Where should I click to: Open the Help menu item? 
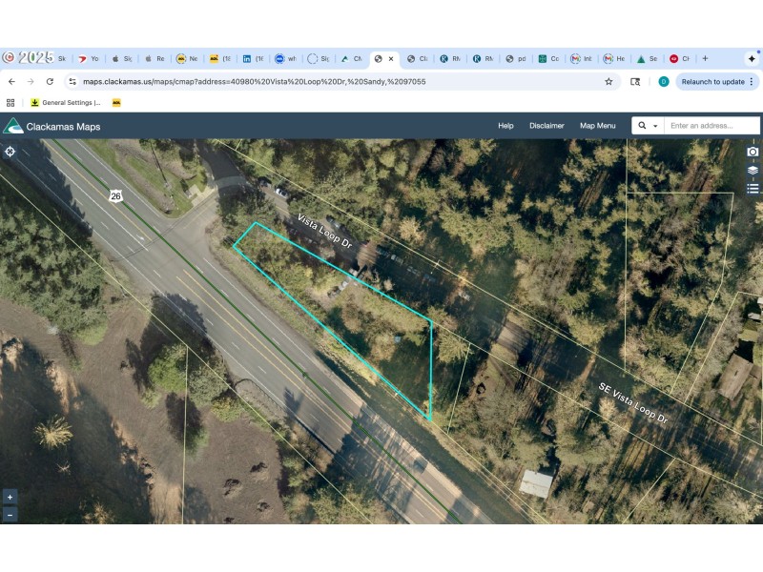click(x=505, y=125)
